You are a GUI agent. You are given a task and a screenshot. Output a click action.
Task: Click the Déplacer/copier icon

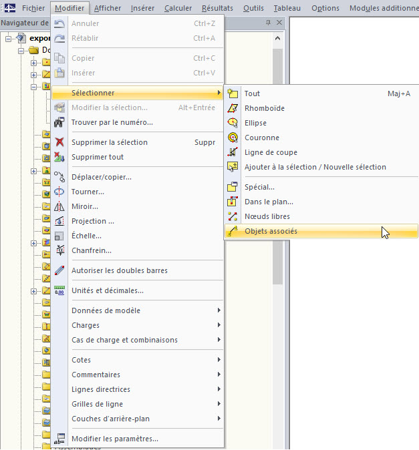59,177
